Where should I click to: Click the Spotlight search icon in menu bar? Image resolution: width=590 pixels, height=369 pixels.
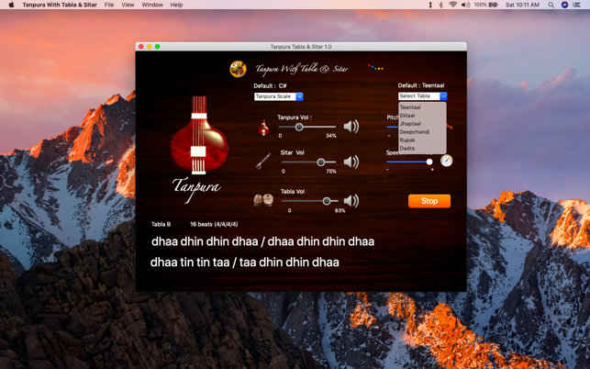tap(551, 5)
